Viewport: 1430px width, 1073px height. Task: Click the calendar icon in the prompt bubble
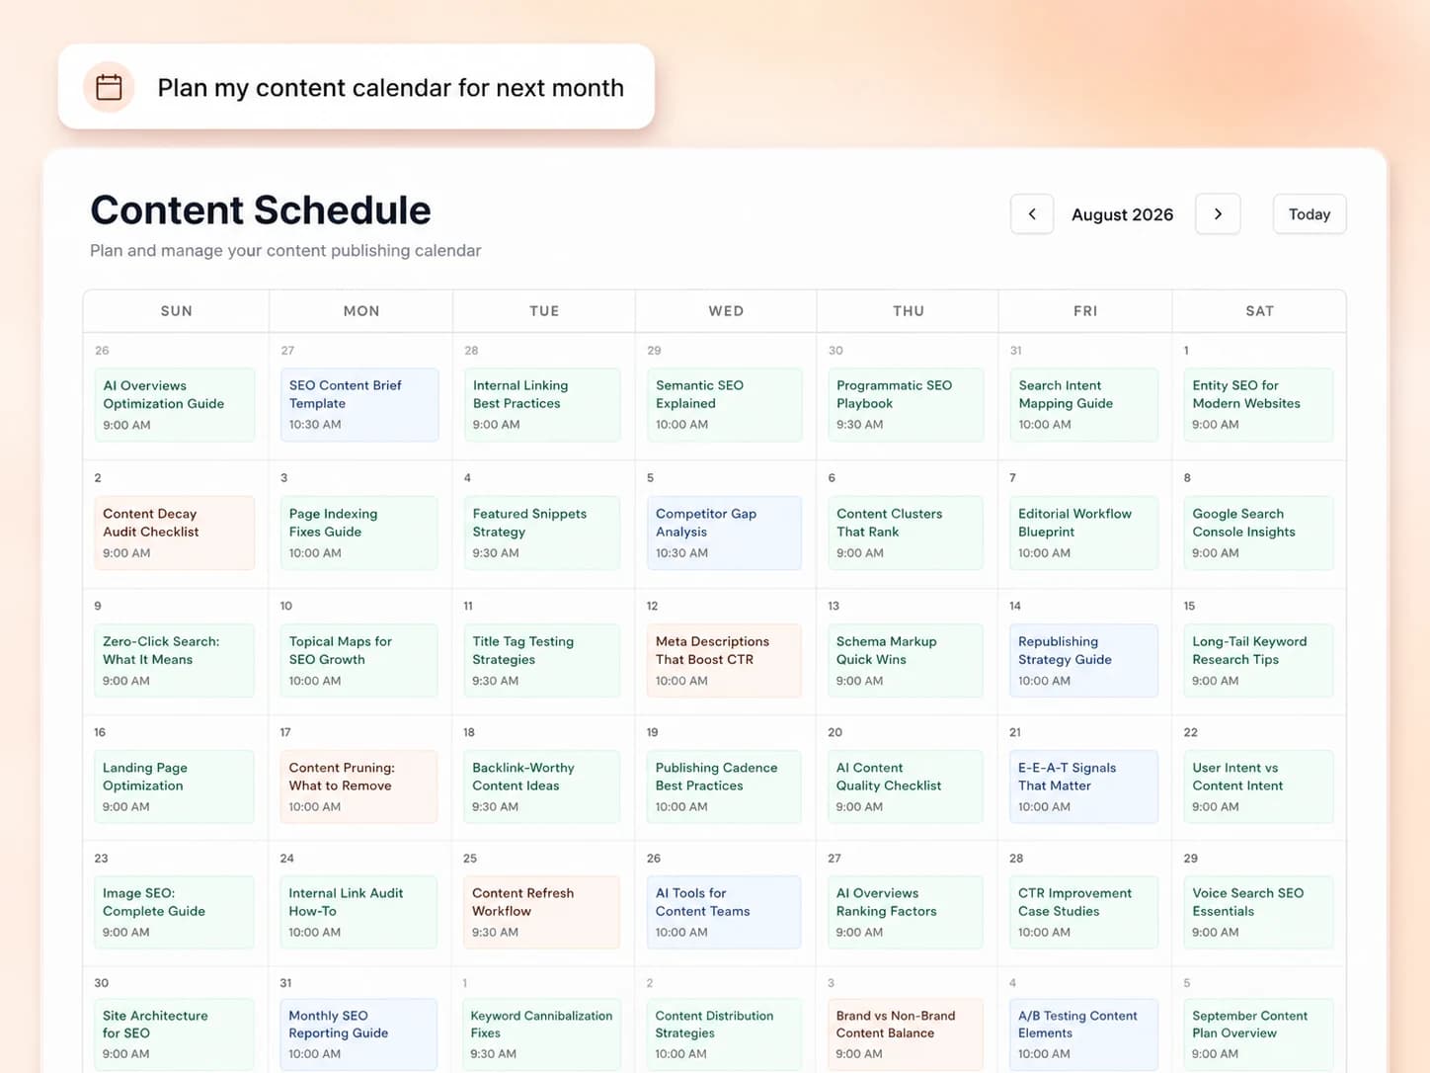click(x=109, y=87)
